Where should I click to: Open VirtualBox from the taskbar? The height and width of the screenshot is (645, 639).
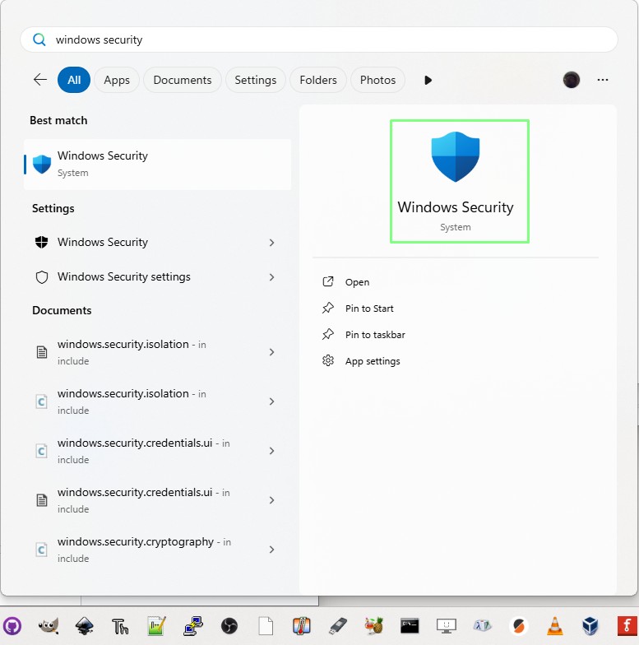[x=591, y=626]
